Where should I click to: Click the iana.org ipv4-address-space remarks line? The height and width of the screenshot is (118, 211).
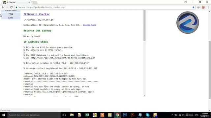pos(58,92)
